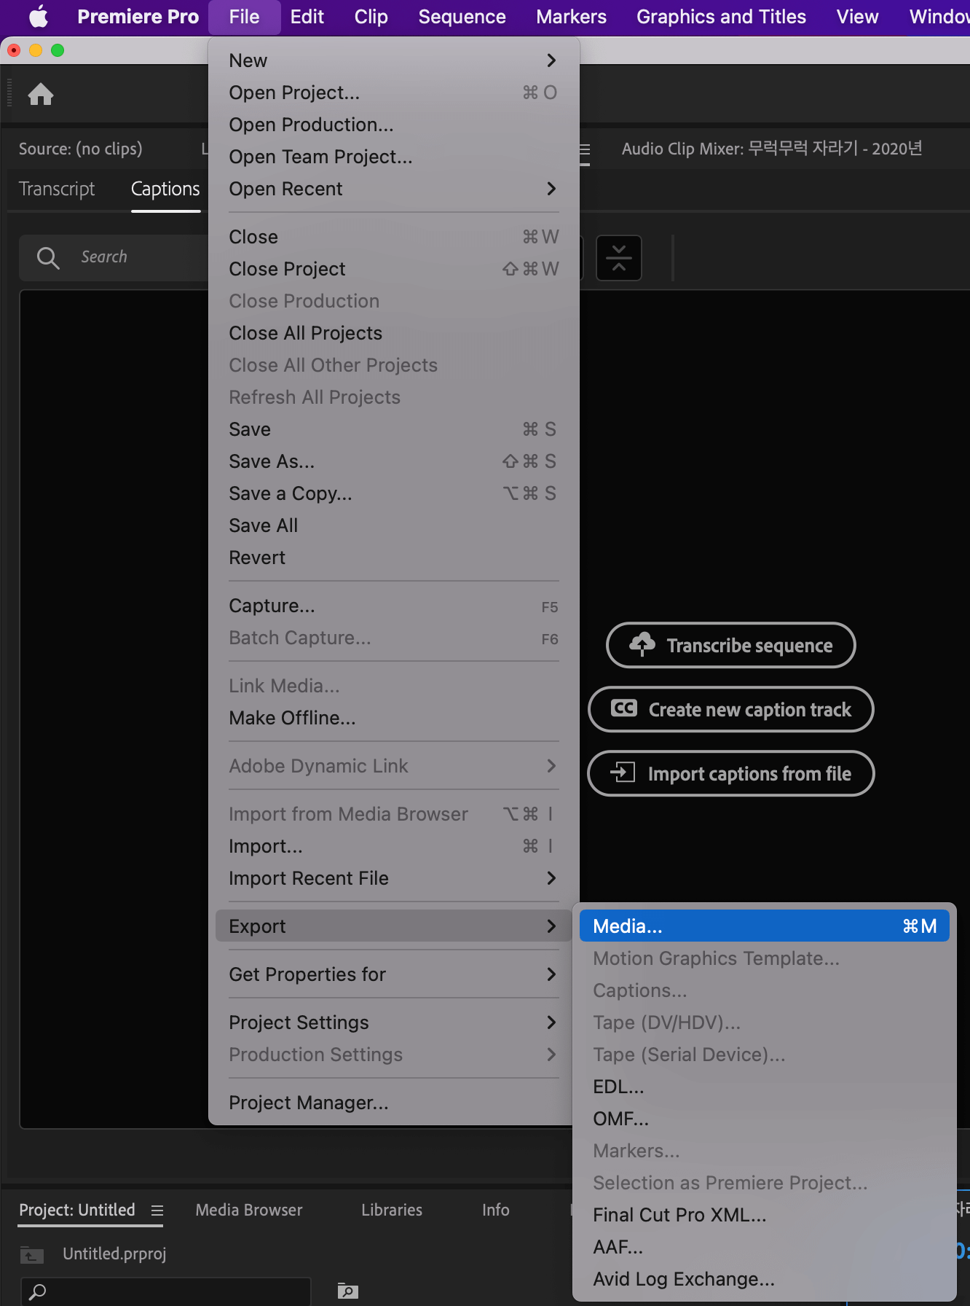The image size is (970, 1306).
Task: Select Import menu item
Action: 393,846
